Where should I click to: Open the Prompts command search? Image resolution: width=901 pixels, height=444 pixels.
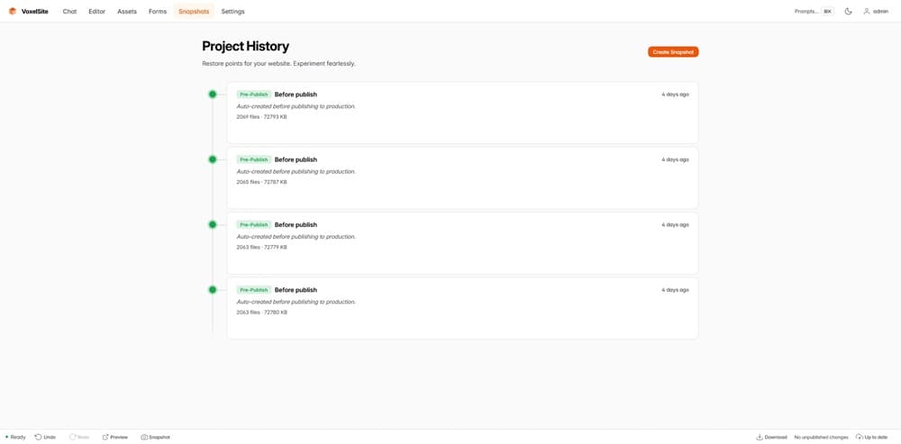pos(813,12)
